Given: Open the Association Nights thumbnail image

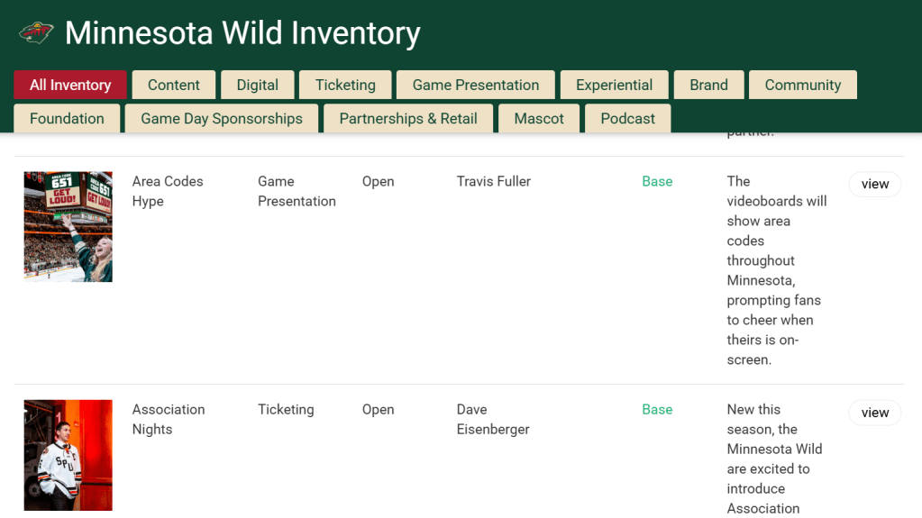Looking at the screenshot, I should click(68, 455).
